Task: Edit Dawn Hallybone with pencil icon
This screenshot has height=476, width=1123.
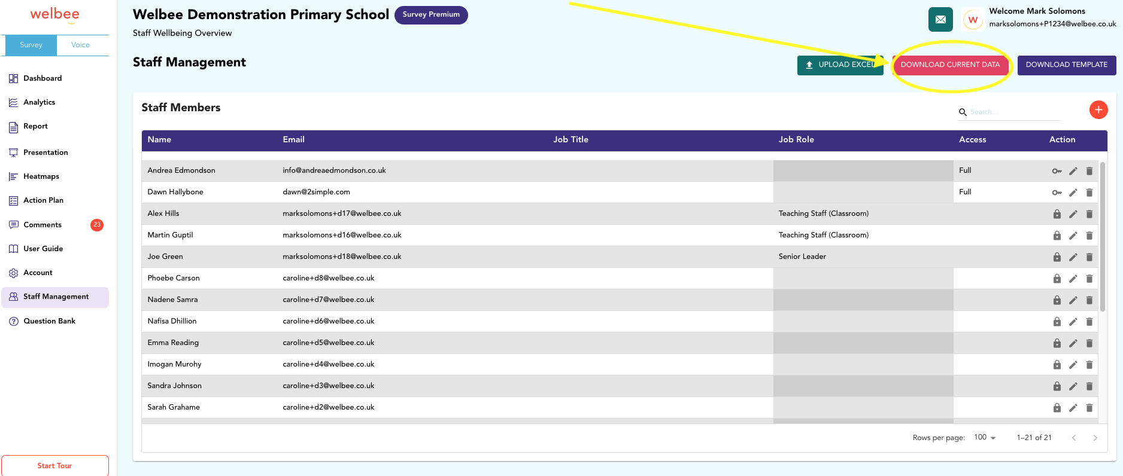Action: [1073, 193]
